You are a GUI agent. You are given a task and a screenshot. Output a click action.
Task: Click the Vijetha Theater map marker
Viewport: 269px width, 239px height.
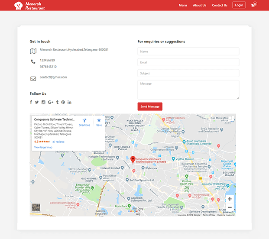point(173,159)
